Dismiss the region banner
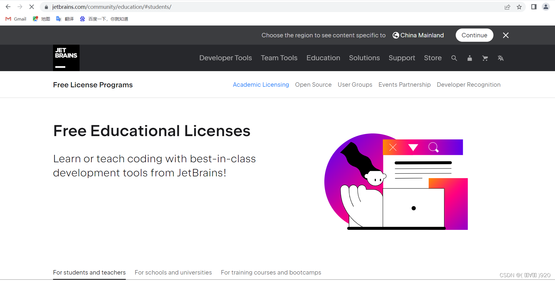 tap(506, 35)
